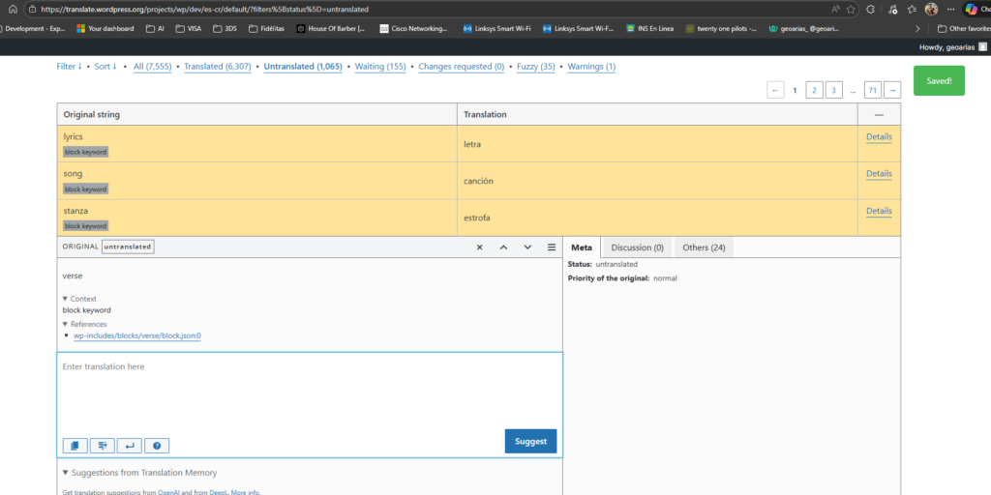Collapse the Context disclosure triangle
Viewport: 991px width, 495px height.
(x=66, y=299)
